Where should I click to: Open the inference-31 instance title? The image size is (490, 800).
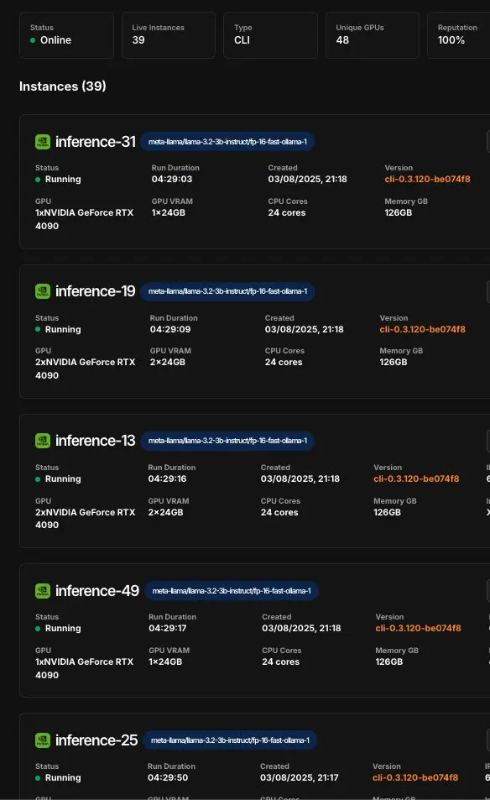[96, 142]
